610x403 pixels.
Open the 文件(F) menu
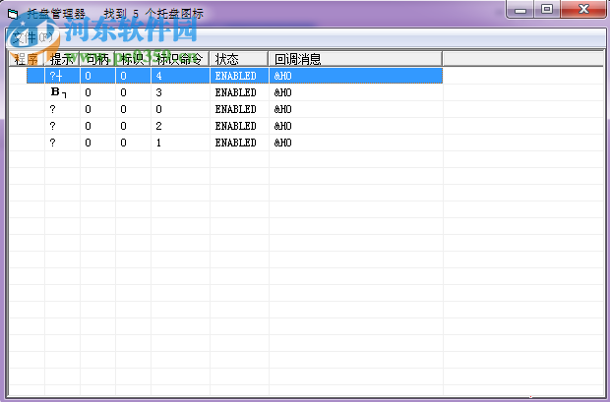(x=31, y=37)
